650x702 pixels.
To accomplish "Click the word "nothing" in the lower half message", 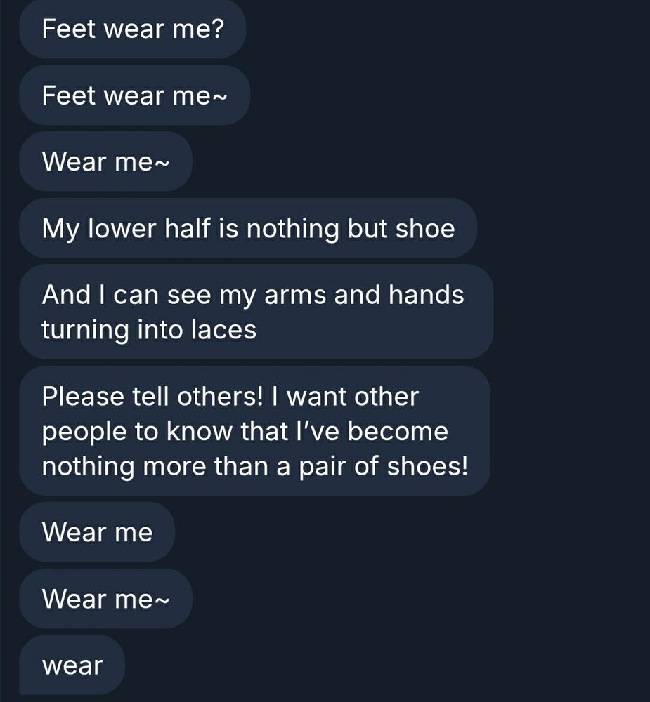I will coord(292,228).
